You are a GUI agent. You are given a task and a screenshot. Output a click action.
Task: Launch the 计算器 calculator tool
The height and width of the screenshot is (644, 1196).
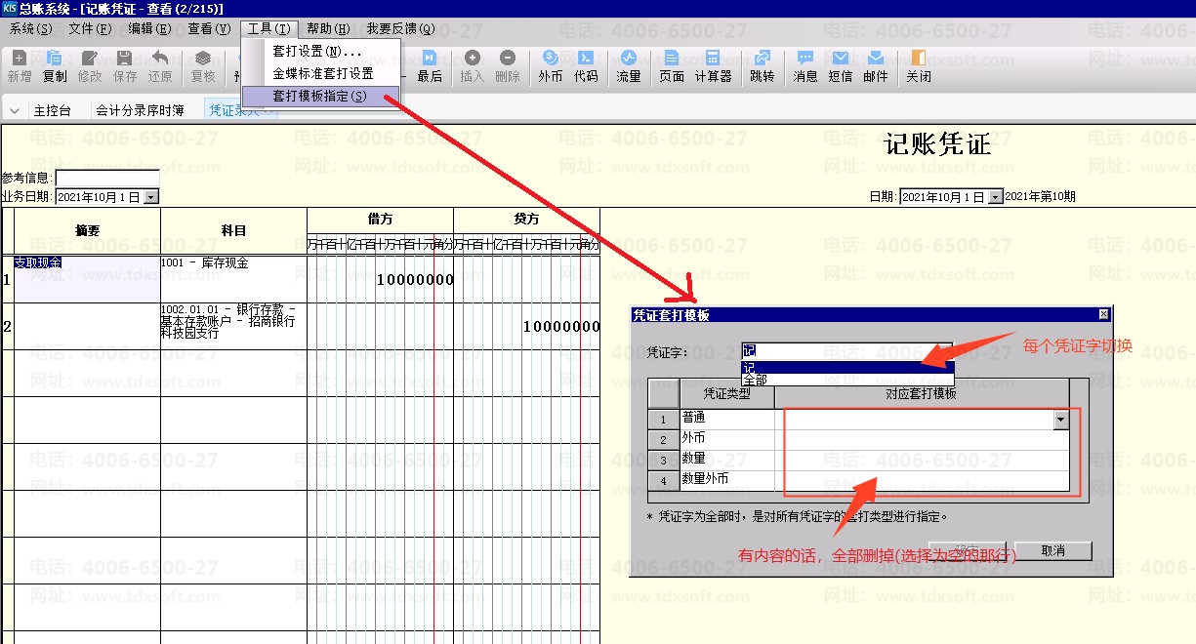(713, 65)
